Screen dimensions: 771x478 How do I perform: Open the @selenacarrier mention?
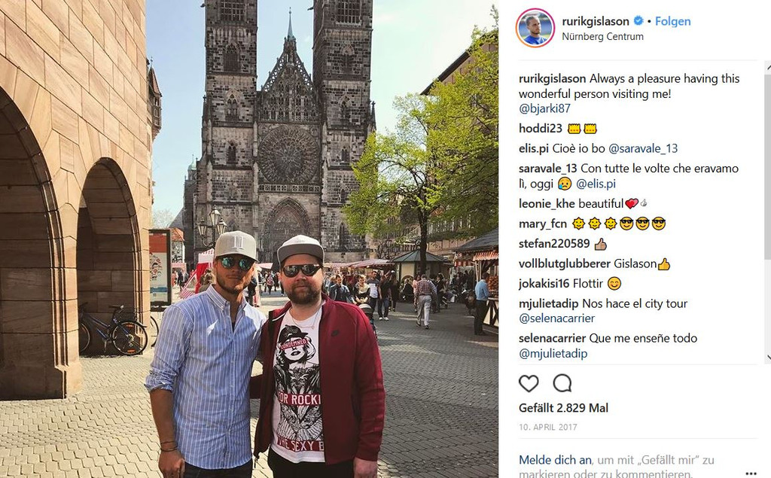[556, 318]
